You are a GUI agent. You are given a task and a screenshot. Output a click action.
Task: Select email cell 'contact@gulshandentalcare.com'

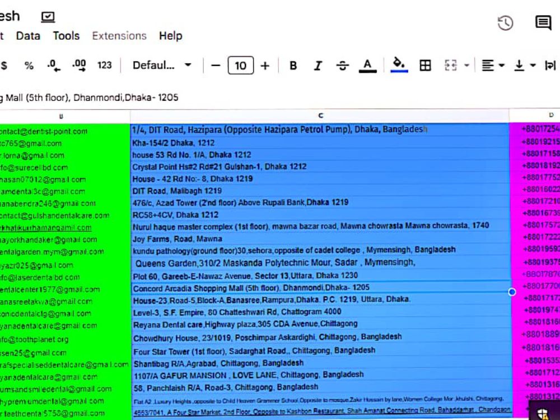[x=65, y=216]
